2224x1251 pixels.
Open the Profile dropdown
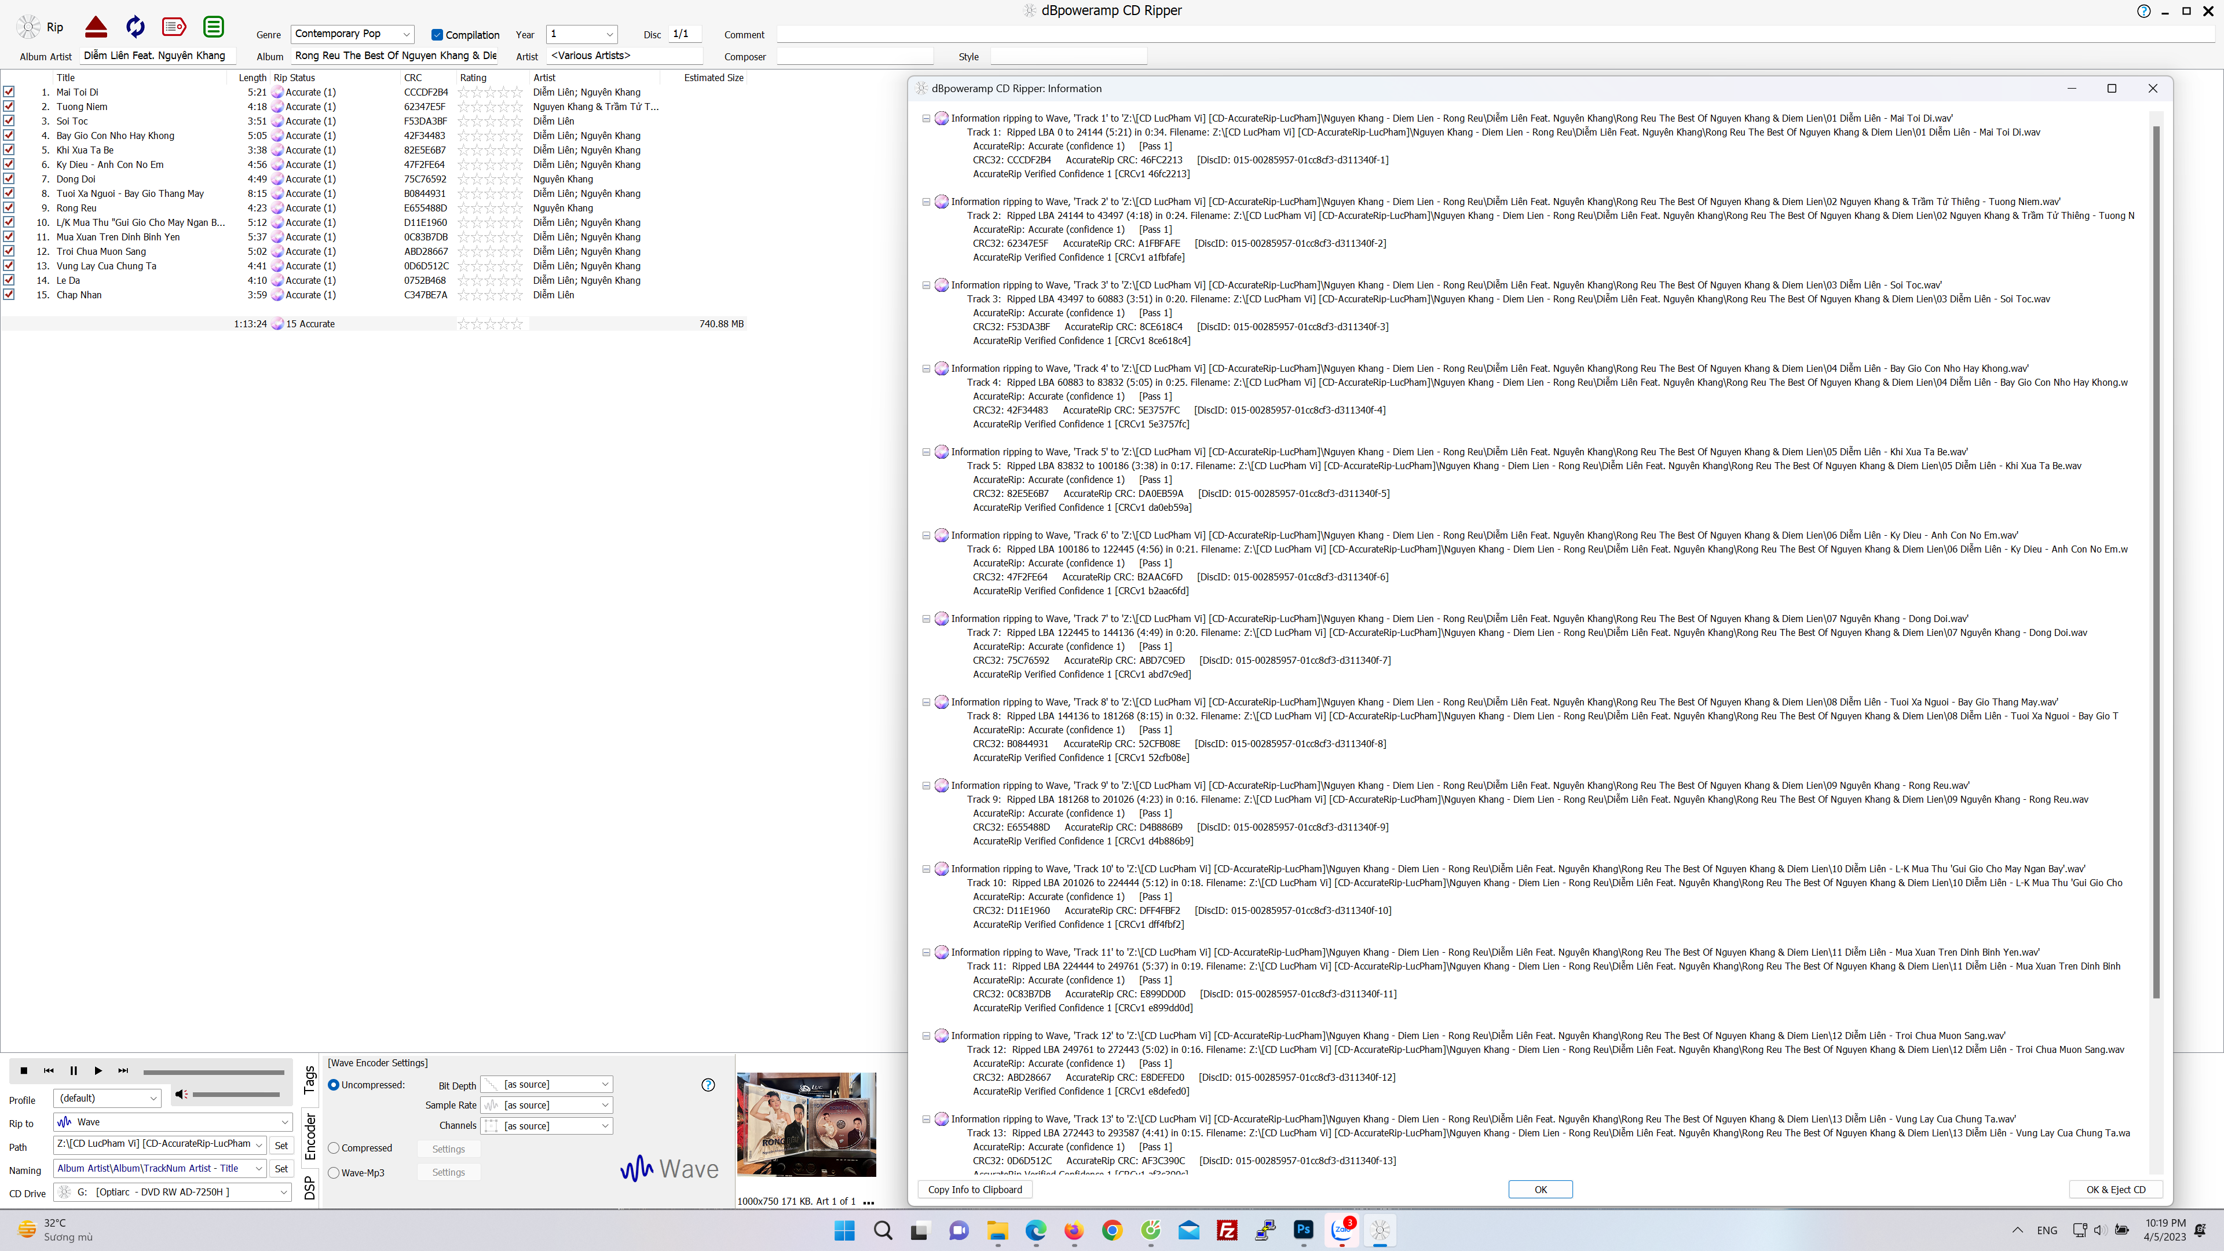coord(107,1098)
